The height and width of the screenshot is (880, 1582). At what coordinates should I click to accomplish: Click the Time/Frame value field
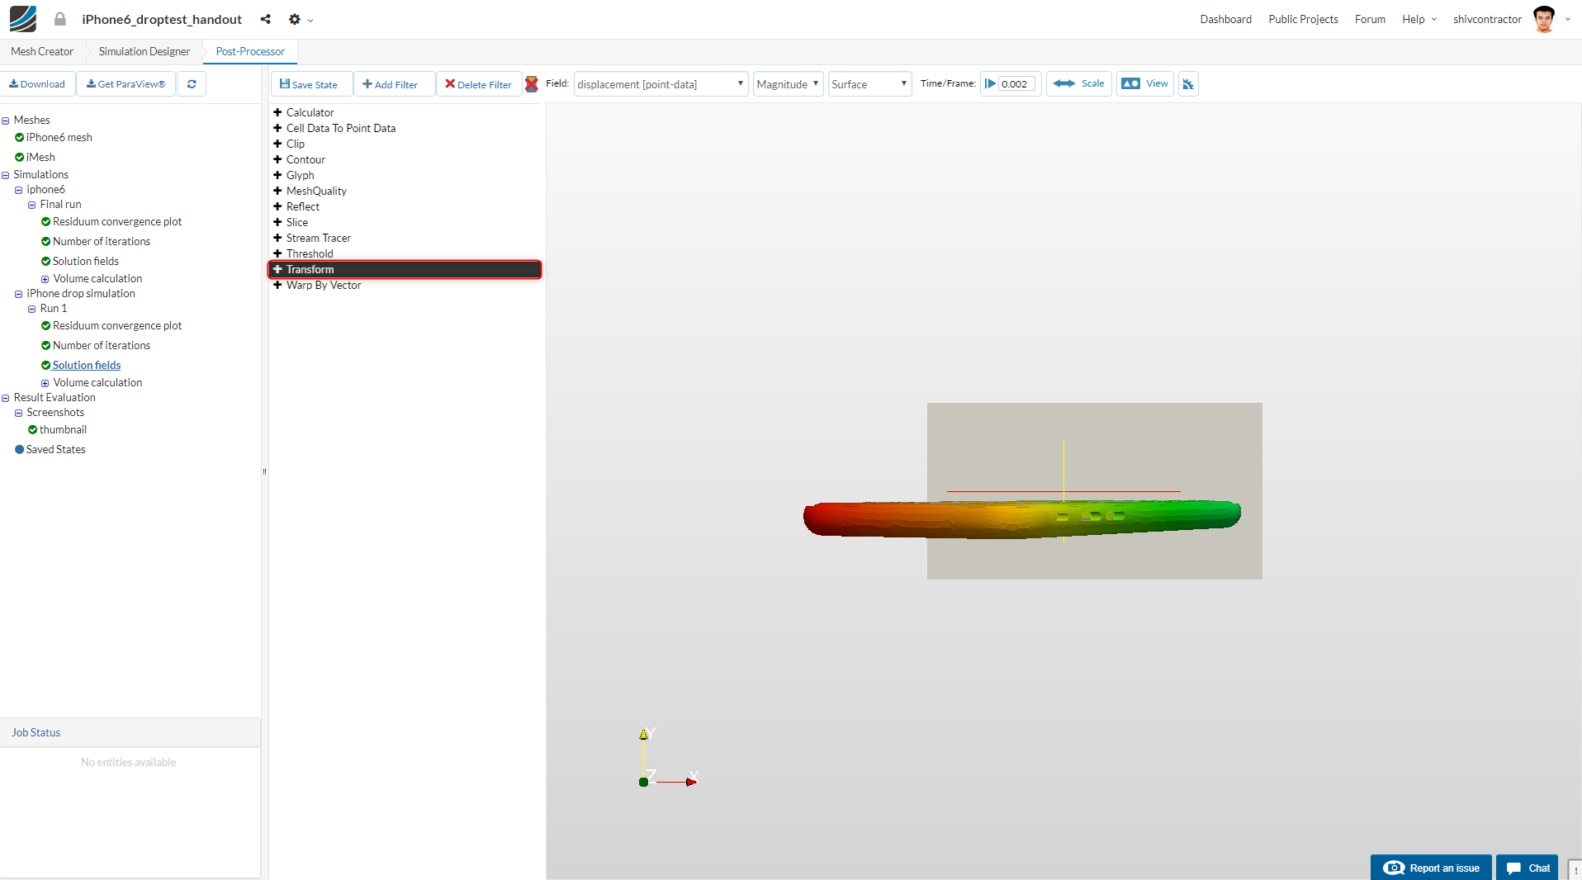point(1016,84)
